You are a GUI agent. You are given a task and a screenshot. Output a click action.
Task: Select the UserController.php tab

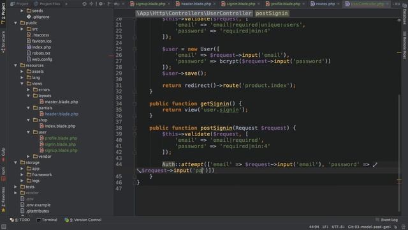367,4
